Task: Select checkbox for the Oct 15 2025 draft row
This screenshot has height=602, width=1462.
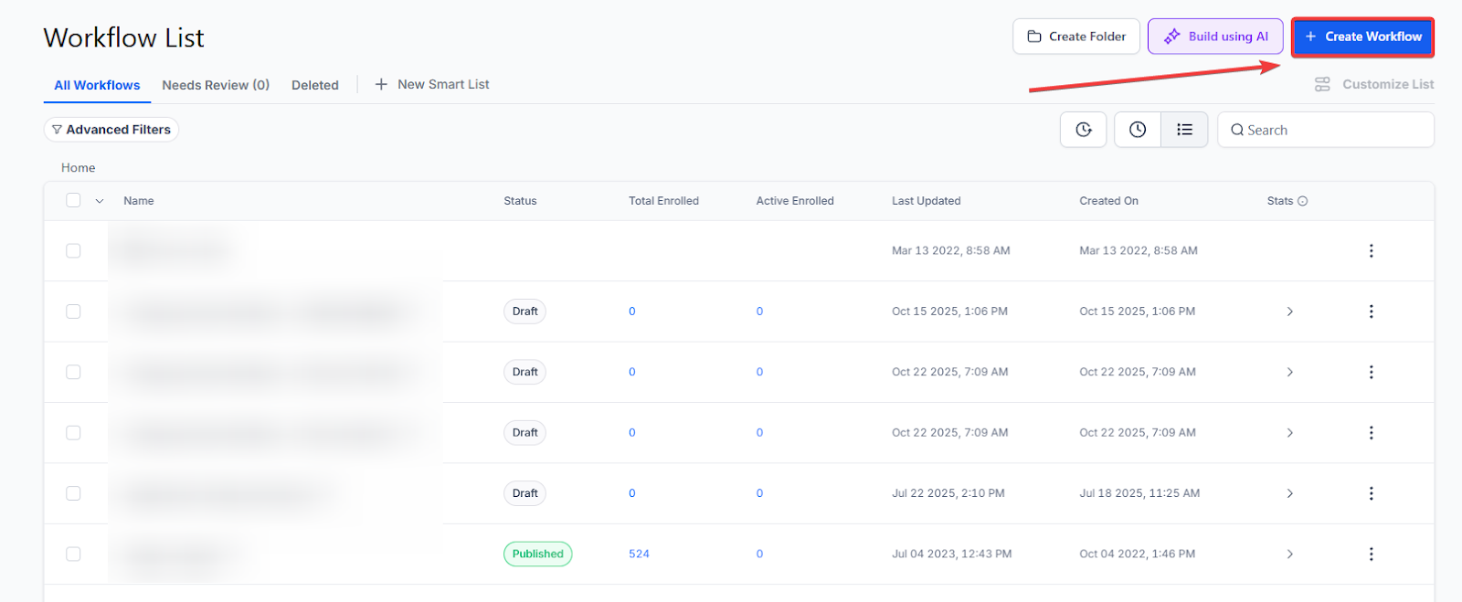Action: coord(73,312)
